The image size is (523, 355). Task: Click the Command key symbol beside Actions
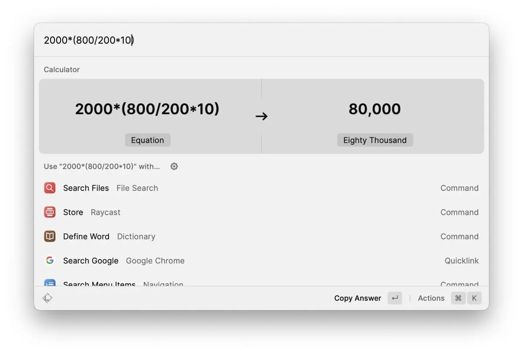[458, 298]
